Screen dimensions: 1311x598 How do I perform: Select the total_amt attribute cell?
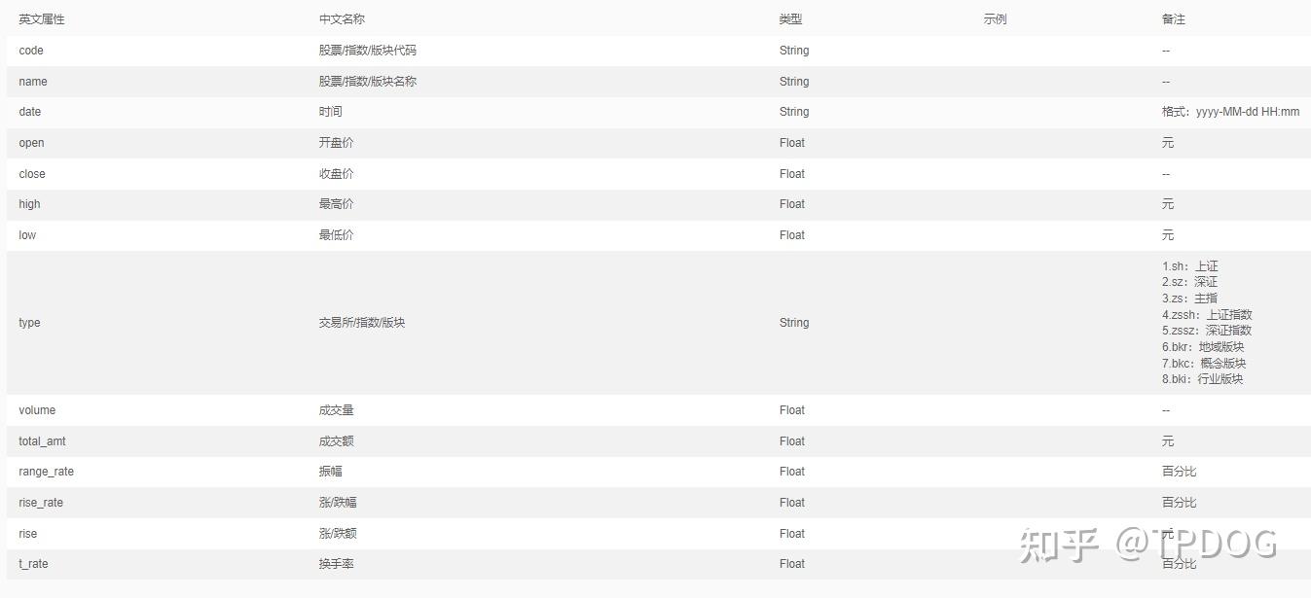point(42,441)
